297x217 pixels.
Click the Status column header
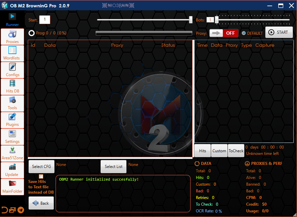pyautogui.click(x=168, y=45)
